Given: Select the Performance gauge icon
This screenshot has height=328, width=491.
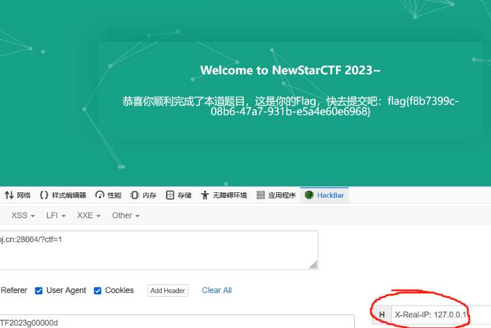Looking at the screenshot, I should pos(100,195).
